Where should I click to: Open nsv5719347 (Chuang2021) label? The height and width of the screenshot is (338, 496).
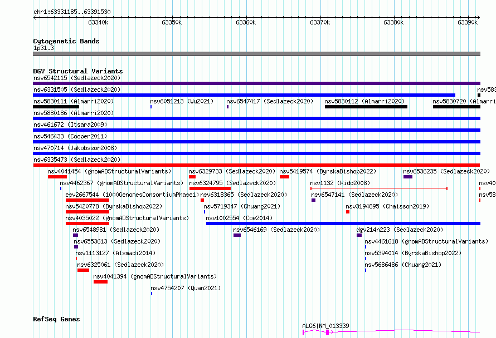(242, 206)
